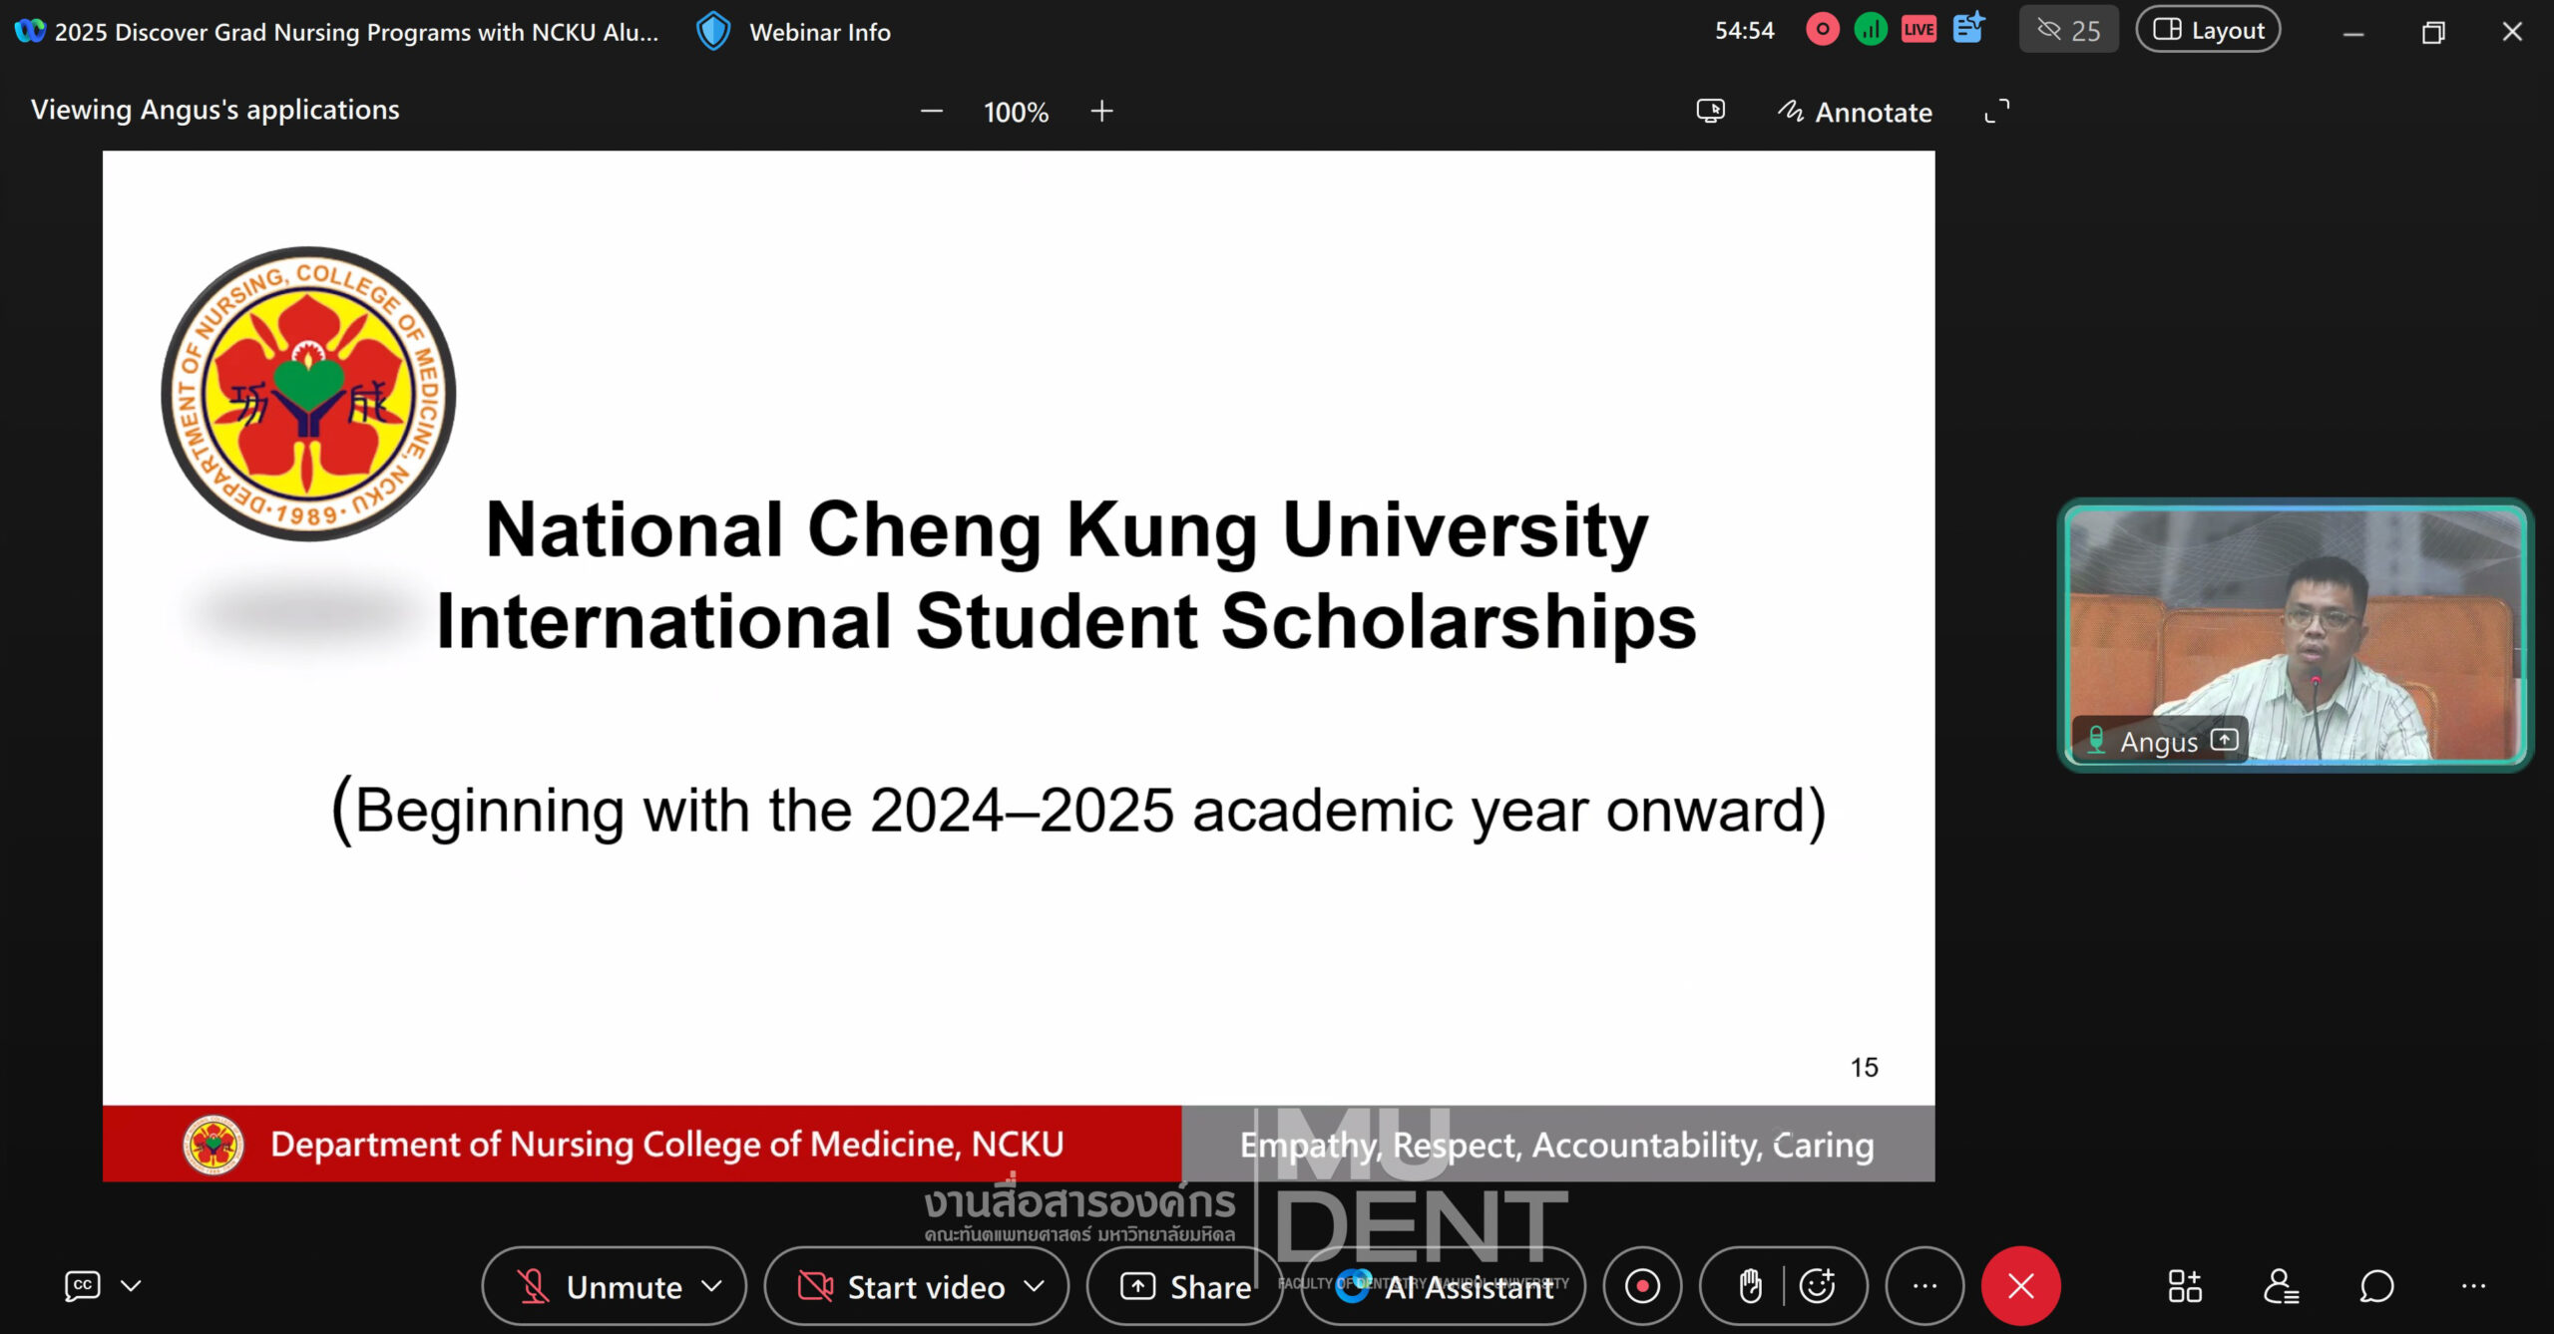Open the Layout menu
The width and height of the screenshot is (2554, 1334).
pos(2208,30)
